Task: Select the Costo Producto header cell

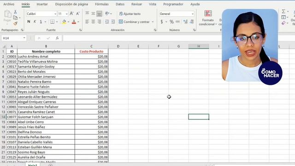Action: (x=91, y=51)
